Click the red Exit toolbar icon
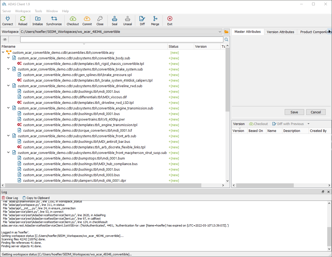Viewport: 332px width, 257px height. [170, 19]
